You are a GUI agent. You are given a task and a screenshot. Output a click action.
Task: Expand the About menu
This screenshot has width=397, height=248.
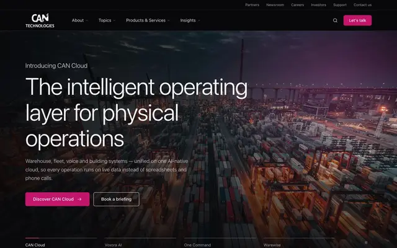[x=80, y=20]
